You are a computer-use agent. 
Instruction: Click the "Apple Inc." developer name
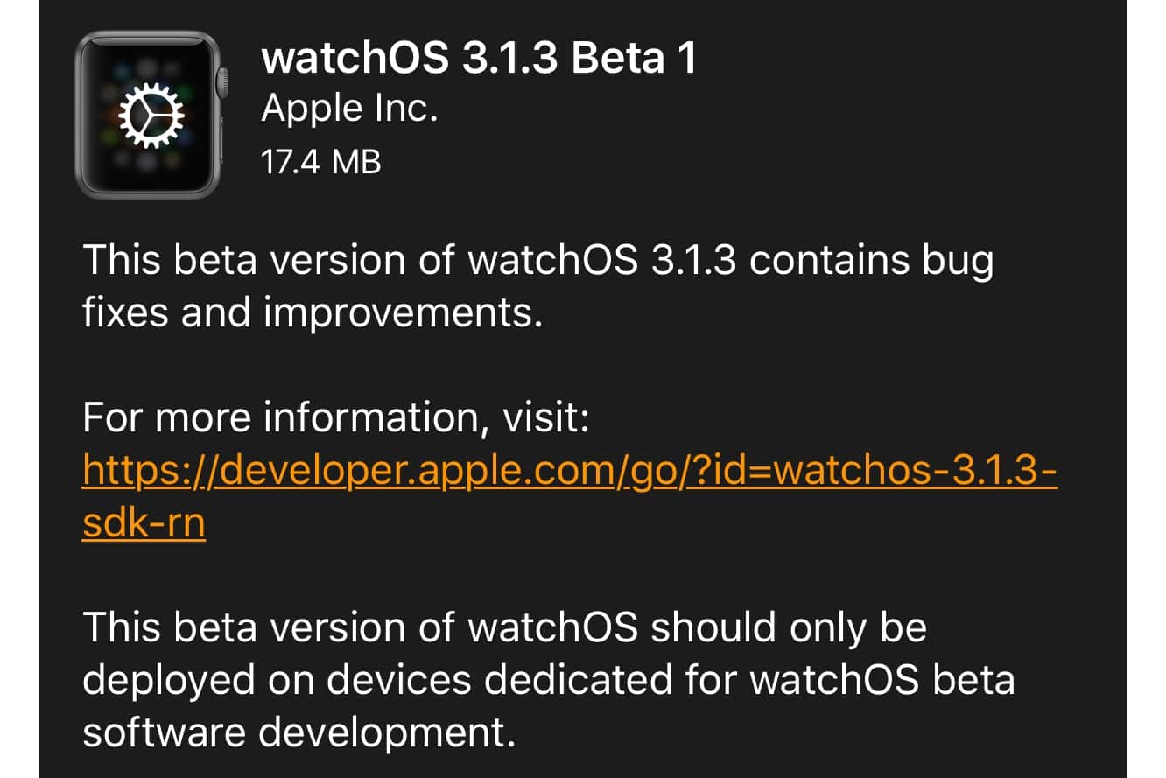[x=349, y=109]
